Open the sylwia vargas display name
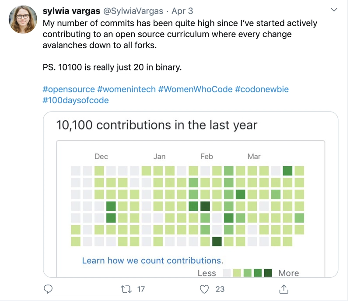The width and height of the screenshot is (350, 301). [x=71, y=11]
